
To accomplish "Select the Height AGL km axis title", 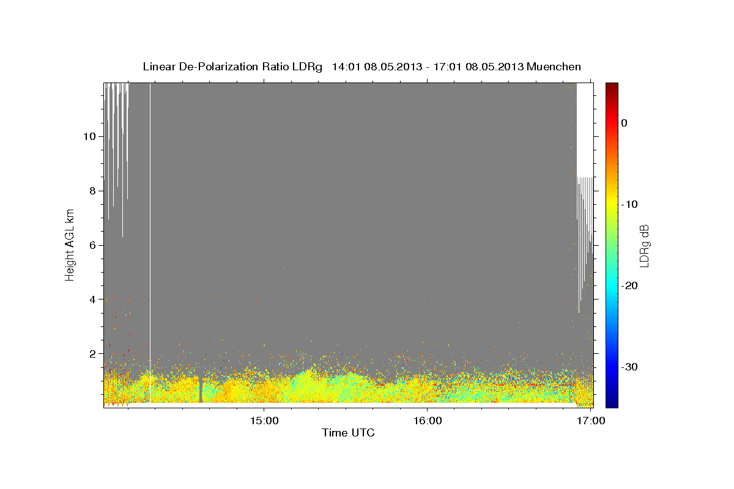I will [x=70, y=244].
